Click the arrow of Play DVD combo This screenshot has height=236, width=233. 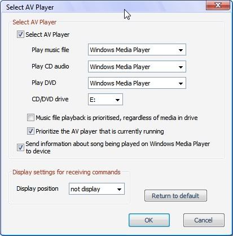(x=181, y=84)
